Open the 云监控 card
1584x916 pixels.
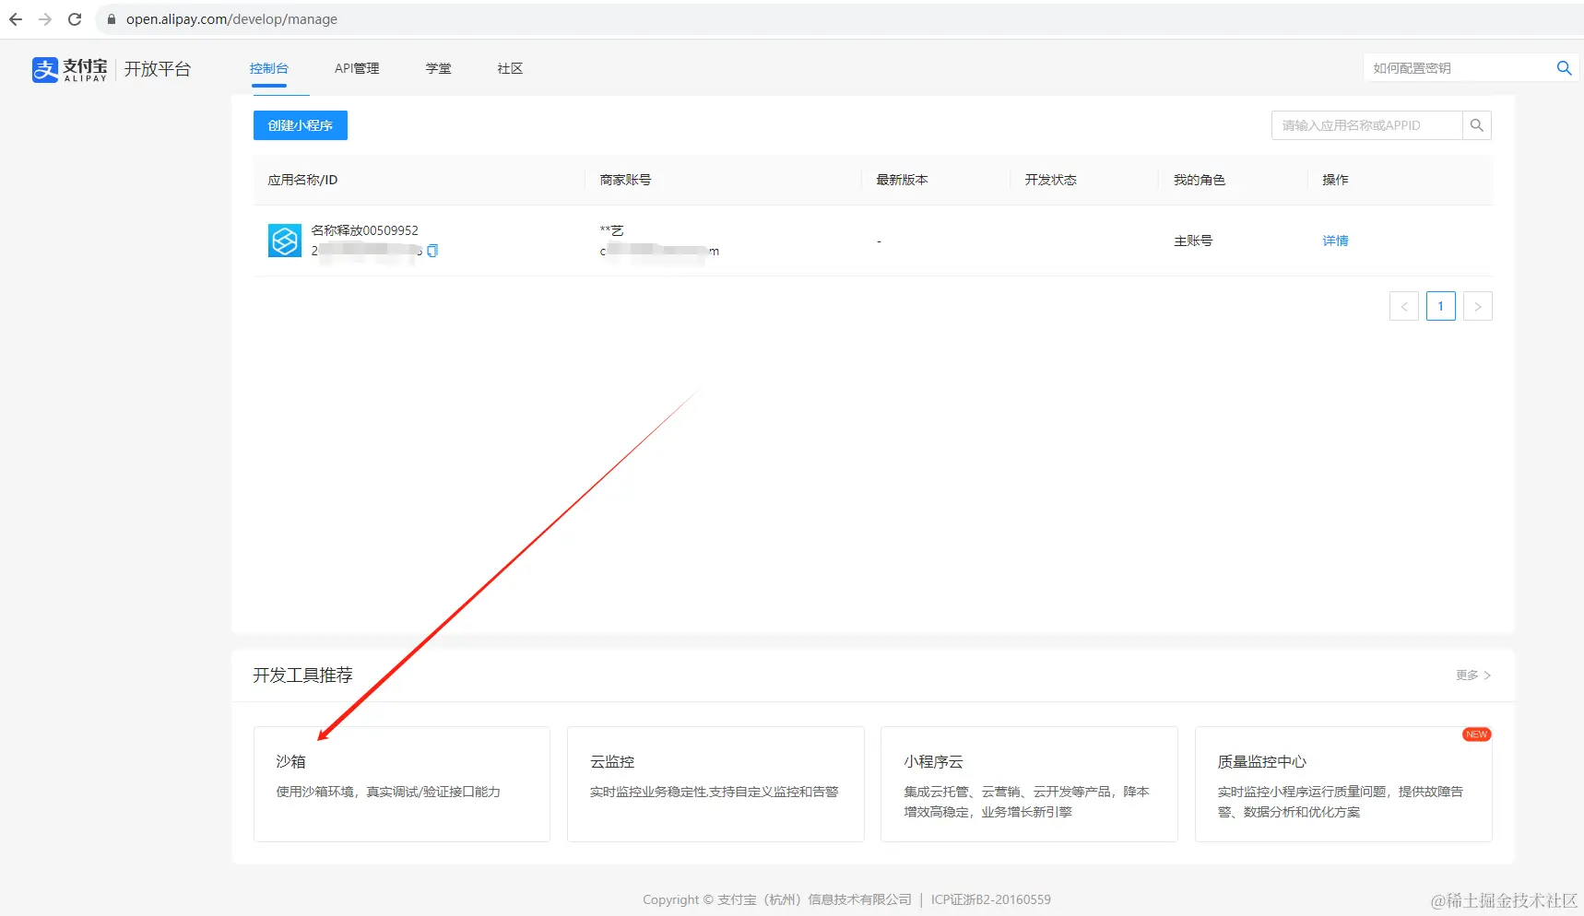715,784
